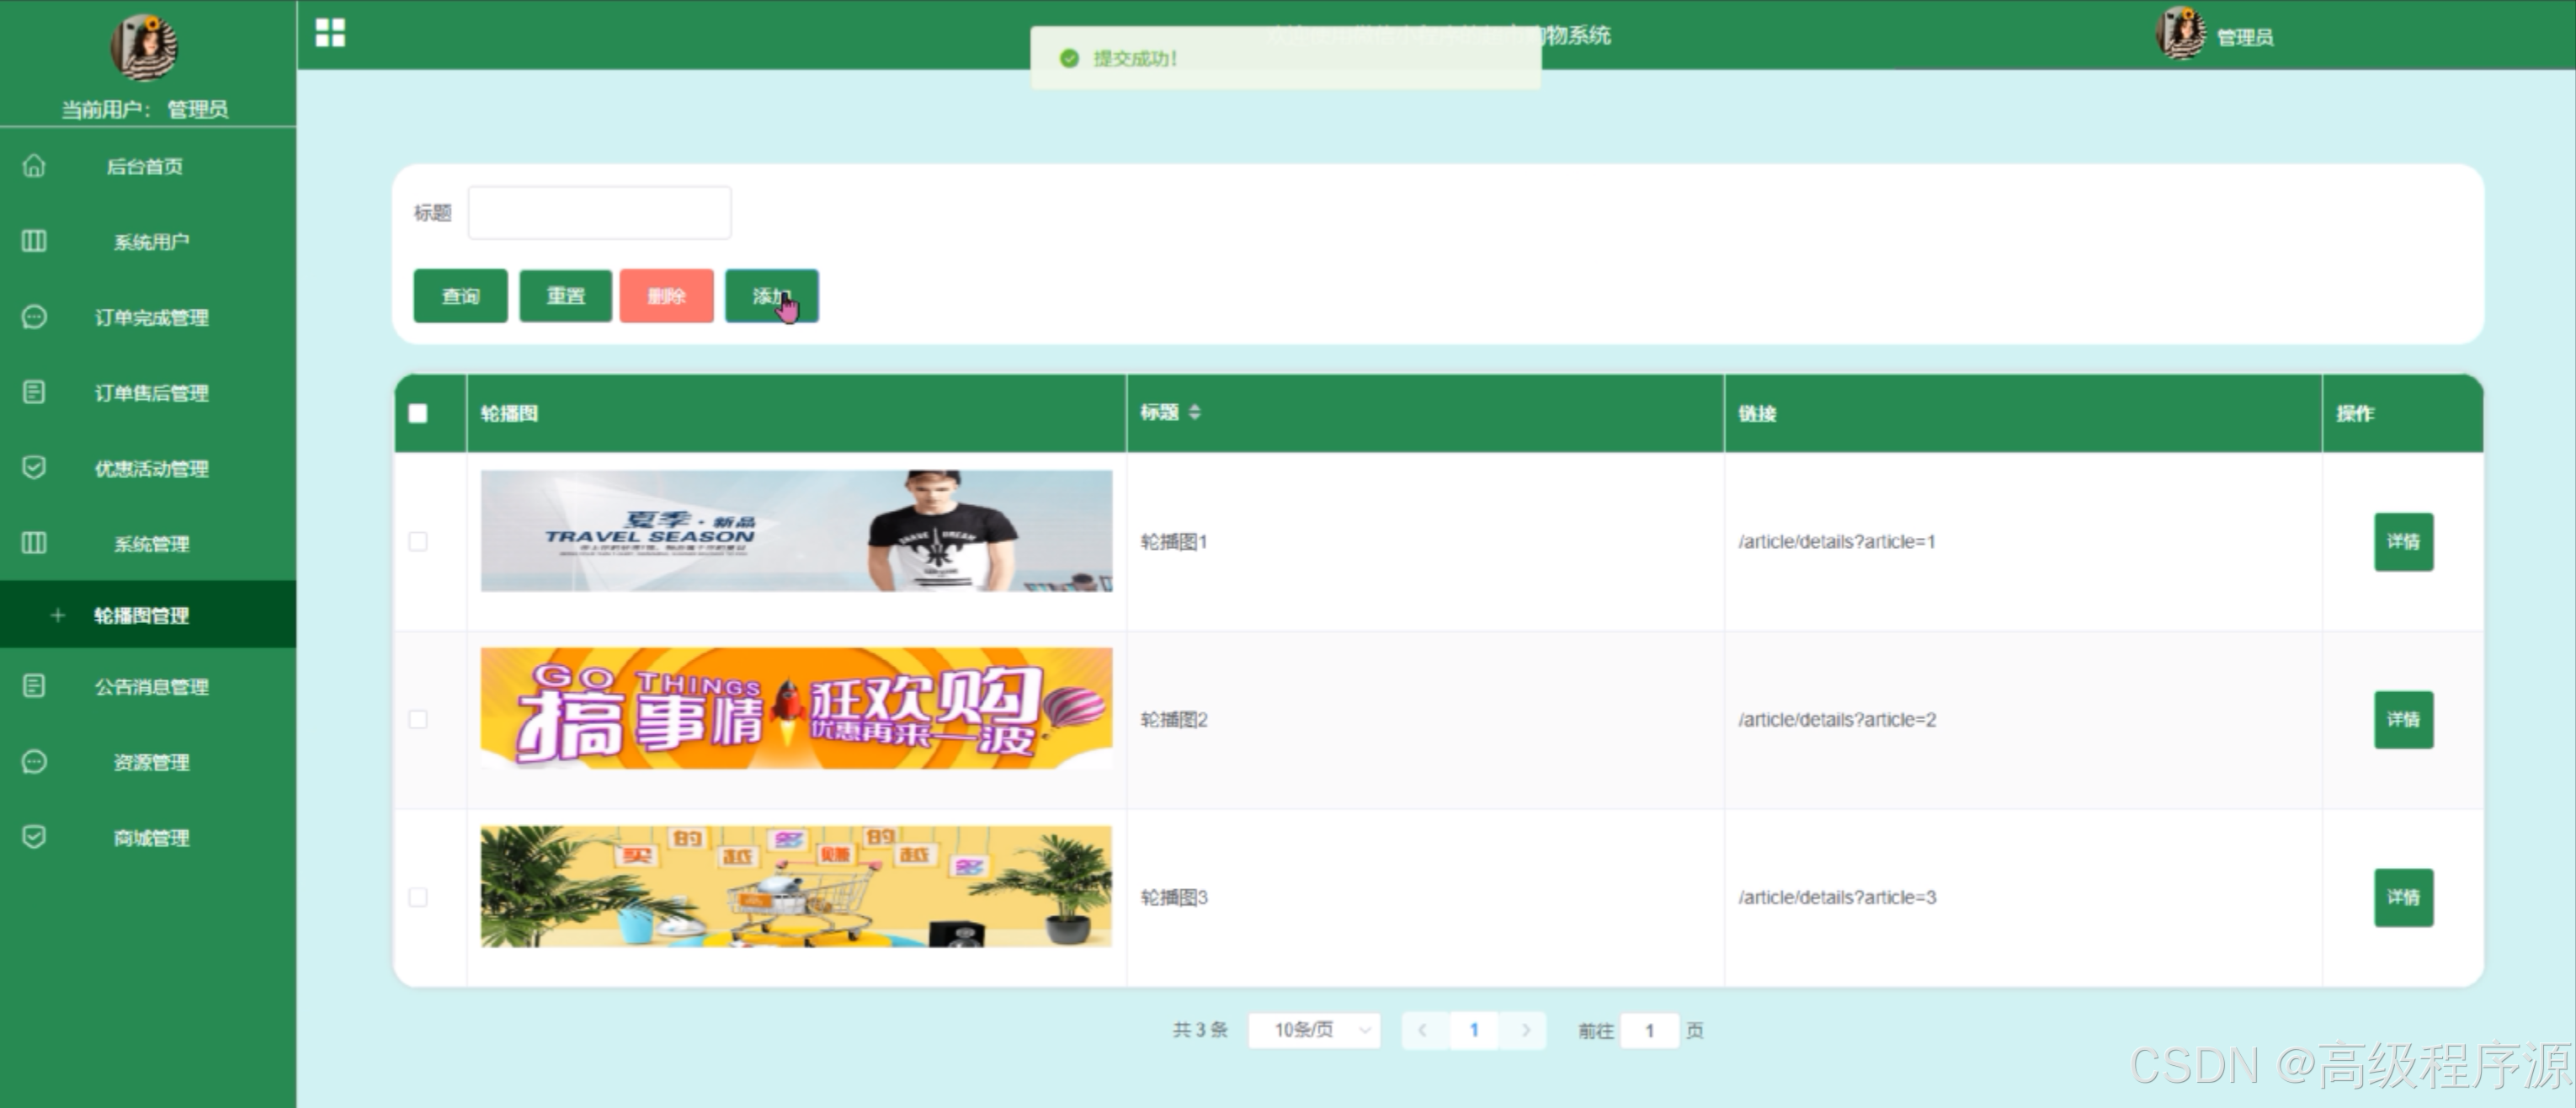Image resolution: width=2576 pixels, height=1108 pixels.
Task: Click the chat bubble icon beside 订单完成管理
Action: pos(34,317)
